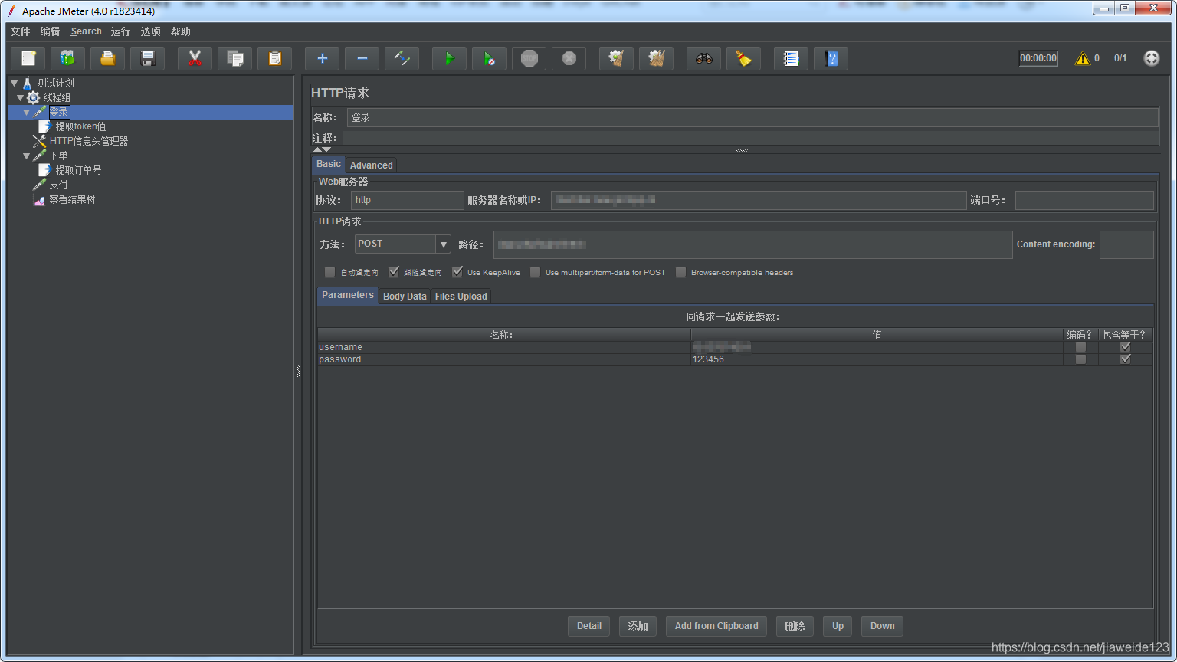Screen dimensions: 1177x662
Task: Click the Cut scissors icon
Action: [195, 58]
